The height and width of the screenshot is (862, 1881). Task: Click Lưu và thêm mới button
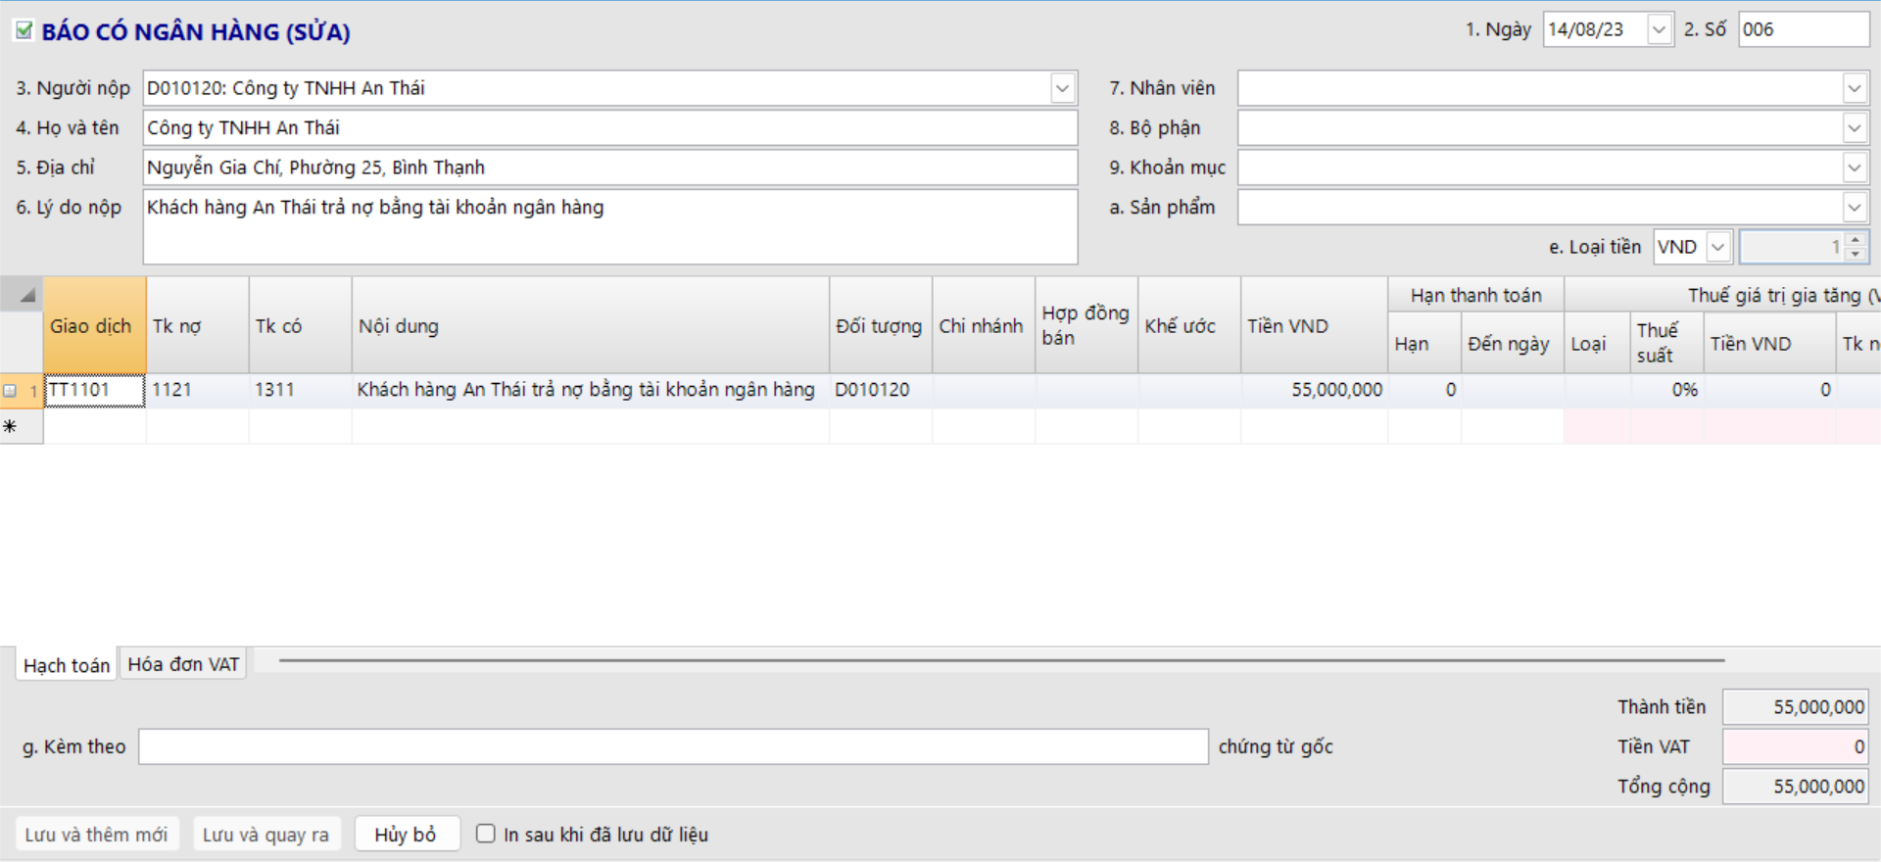[x=96, y=835]
